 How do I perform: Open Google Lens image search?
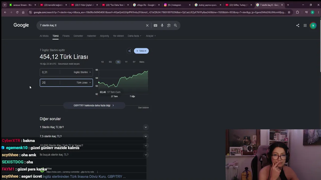tap(169, 25)
